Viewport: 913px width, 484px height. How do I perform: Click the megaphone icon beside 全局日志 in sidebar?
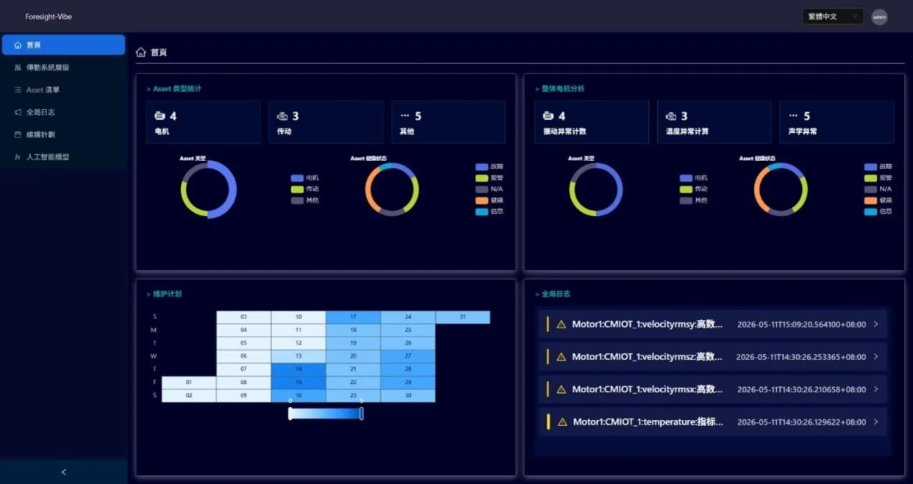[18, 112]
